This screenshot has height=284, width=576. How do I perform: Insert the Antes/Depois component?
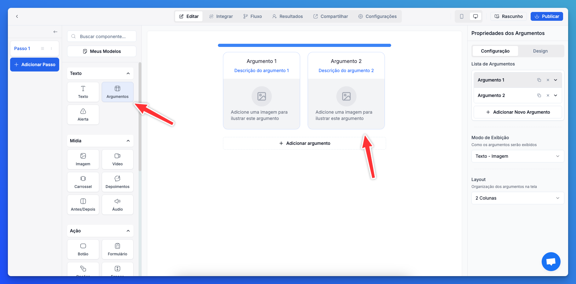(83, 205)
